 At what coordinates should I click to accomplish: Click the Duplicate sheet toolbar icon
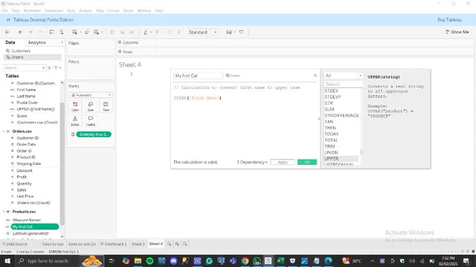87,32
